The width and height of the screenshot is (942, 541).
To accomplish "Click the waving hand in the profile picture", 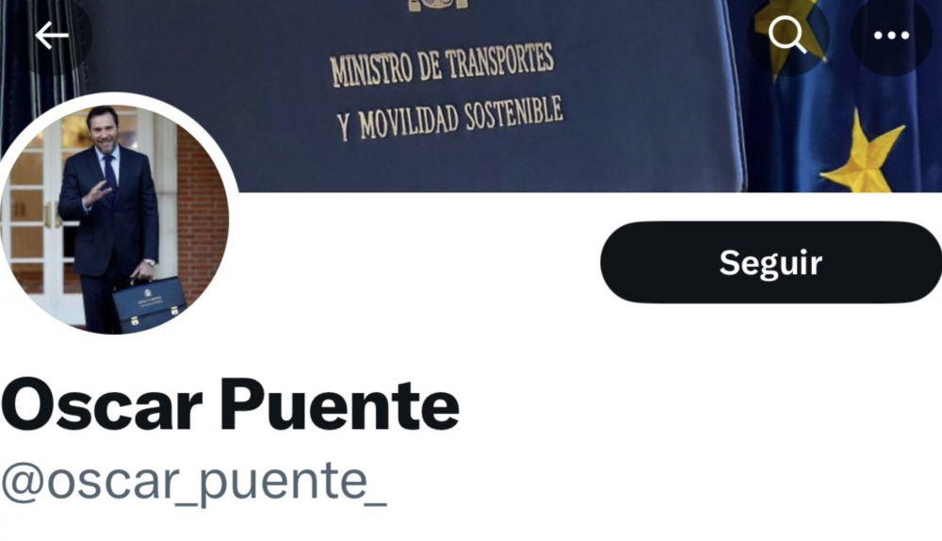I will (97, 193).
